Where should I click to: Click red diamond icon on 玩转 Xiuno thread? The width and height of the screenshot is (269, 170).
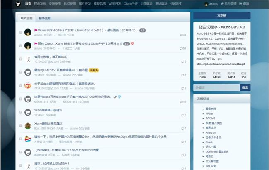(x=132, y=44)
